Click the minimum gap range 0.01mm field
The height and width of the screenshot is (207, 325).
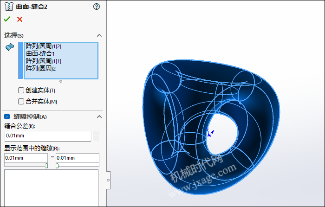(26, 158)
